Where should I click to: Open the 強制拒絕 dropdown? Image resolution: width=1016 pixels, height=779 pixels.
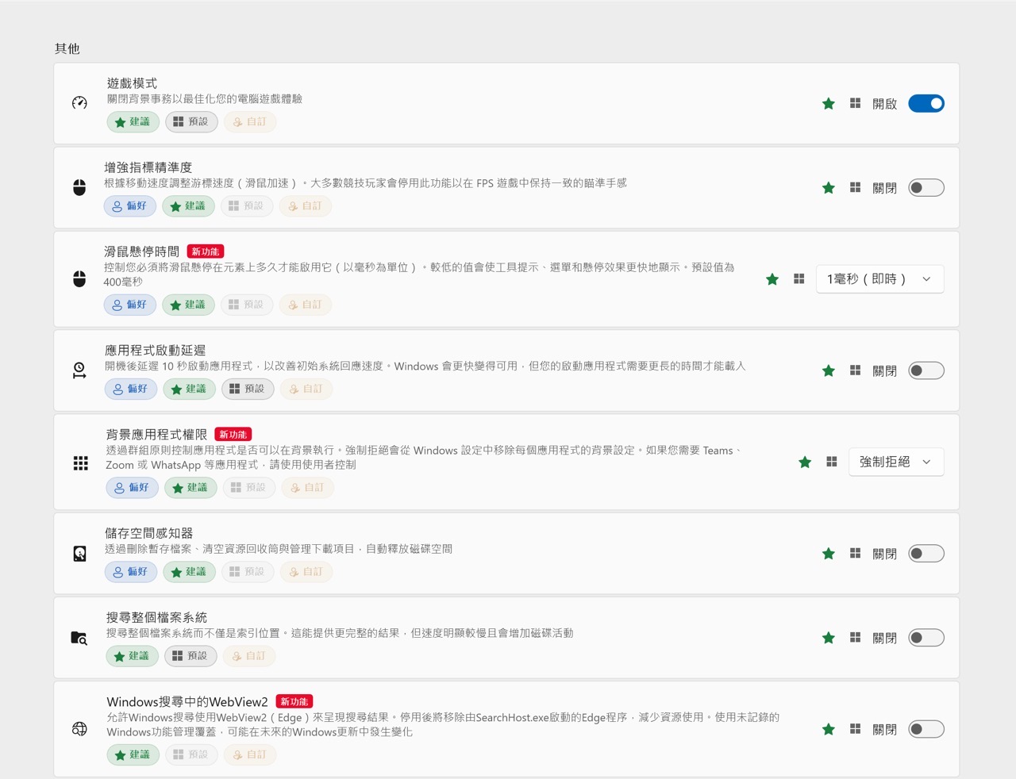tap(896, 462)
